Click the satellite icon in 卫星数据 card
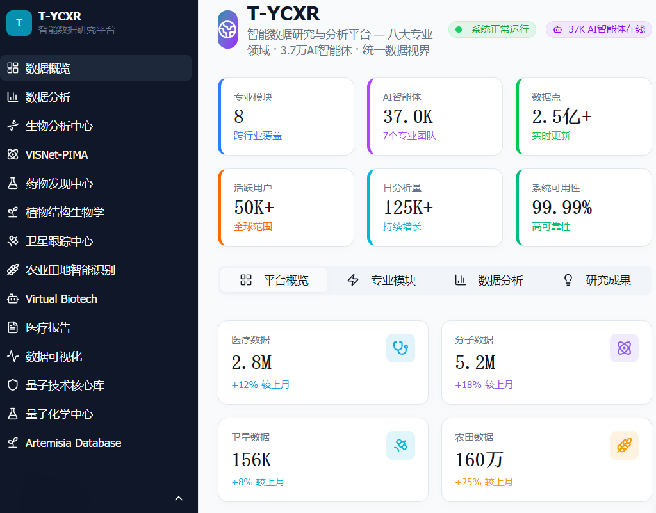The height and width of the screenshot is (513, 656). [401, 445]
